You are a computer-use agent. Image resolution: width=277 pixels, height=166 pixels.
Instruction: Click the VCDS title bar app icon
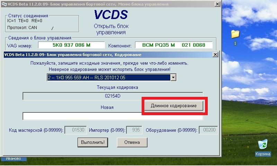point(4,4)
